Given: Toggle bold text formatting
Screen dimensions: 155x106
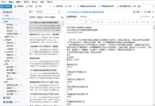Looking at the screenshot, I should pos(102,22).
